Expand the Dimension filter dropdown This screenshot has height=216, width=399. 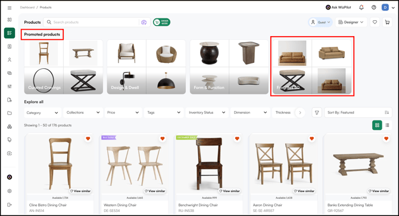pos(250,113)
